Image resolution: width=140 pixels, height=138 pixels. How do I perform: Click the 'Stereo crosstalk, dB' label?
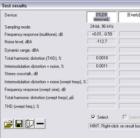21,74
